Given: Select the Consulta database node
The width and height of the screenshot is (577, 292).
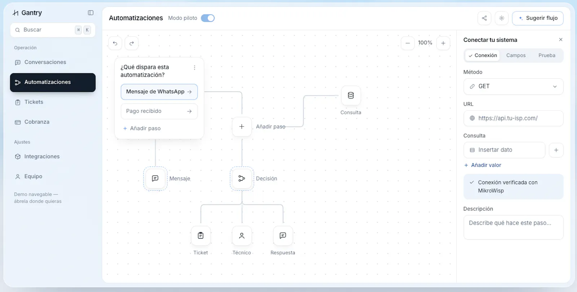Looking at the screenshot, I should click(351, 96).
